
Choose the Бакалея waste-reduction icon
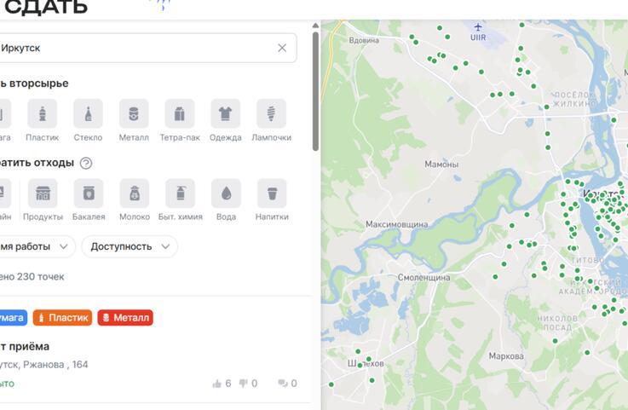click(89, 193)
